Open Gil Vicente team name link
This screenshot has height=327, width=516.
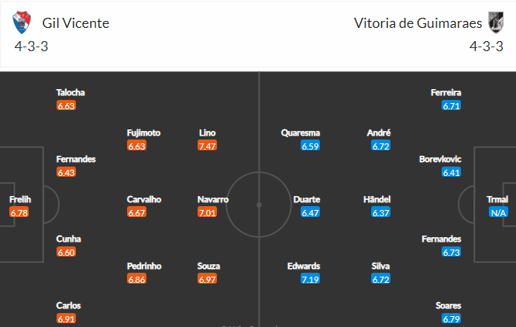pyautogui.click(x=75, y=23)
